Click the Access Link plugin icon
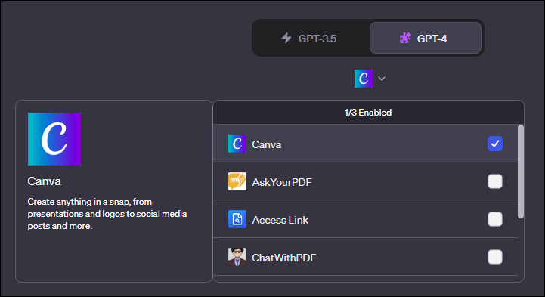The image size is (545, 297). click(x=237, y=219)
